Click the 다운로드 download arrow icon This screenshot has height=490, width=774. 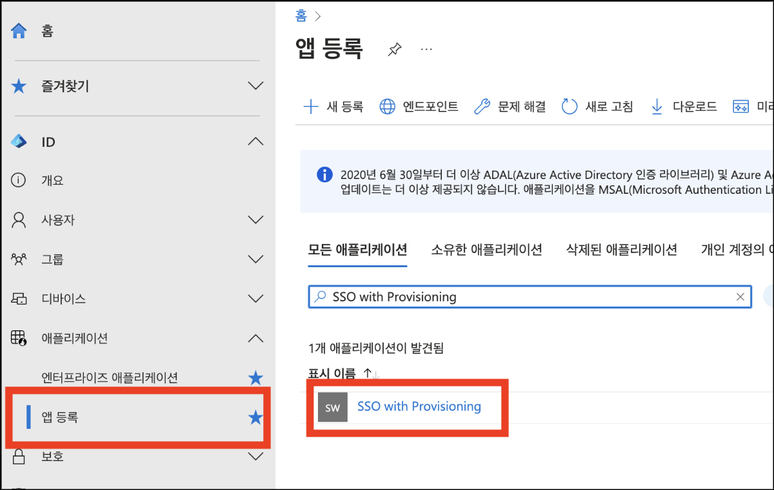click(x=657, y=107)
